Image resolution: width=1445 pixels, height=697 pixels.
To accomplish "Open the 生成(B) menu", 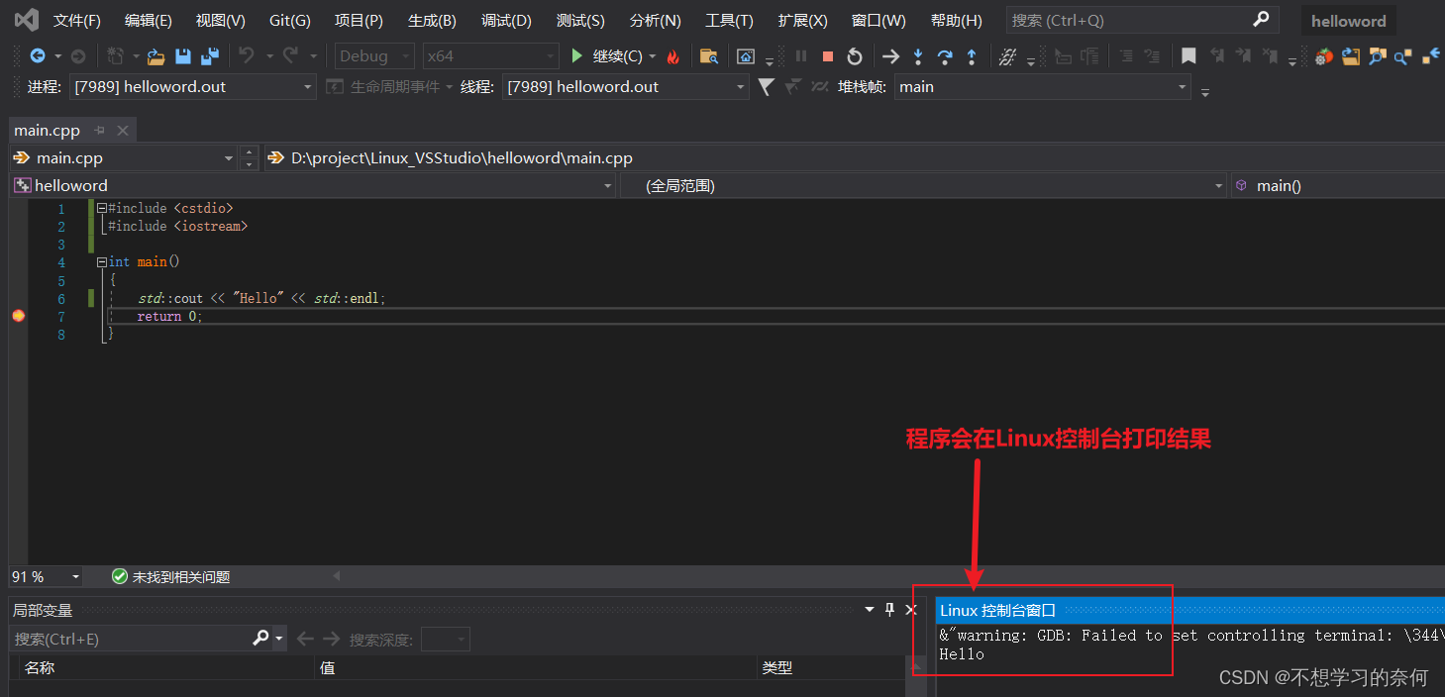I will 432,21.
